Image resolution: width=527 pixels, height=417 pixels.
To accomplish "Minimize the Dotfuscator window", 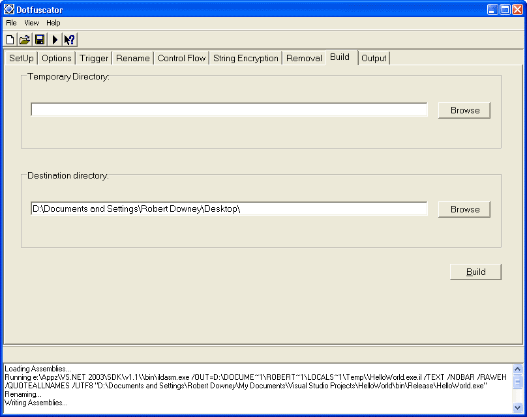I will (492, 9).
